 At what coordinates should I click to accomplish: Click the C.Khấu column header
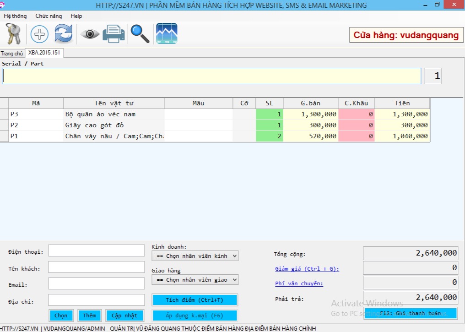click(357, 103)
